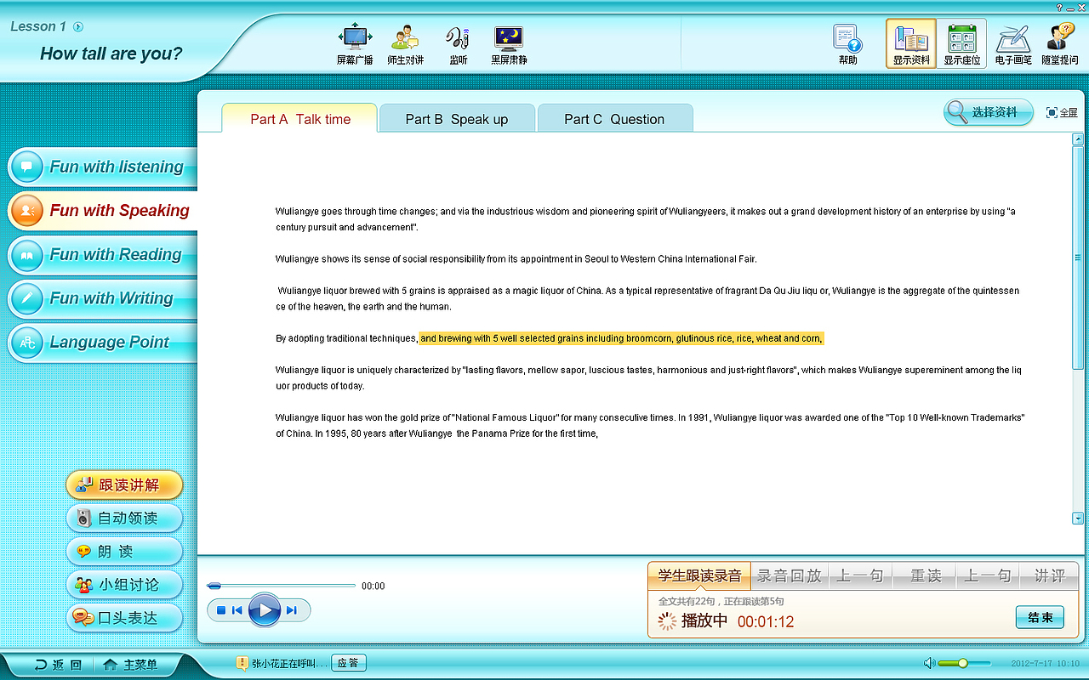
Task: Open 主菜单 main menu
Action: point(130,665)
